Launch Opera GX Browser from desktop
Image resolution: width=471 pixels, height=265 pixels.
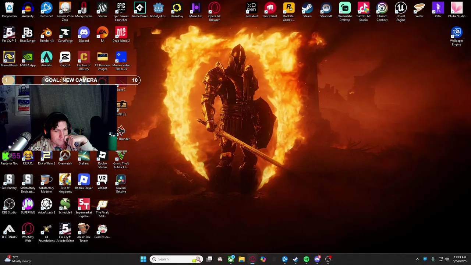(x=214, y=12)
